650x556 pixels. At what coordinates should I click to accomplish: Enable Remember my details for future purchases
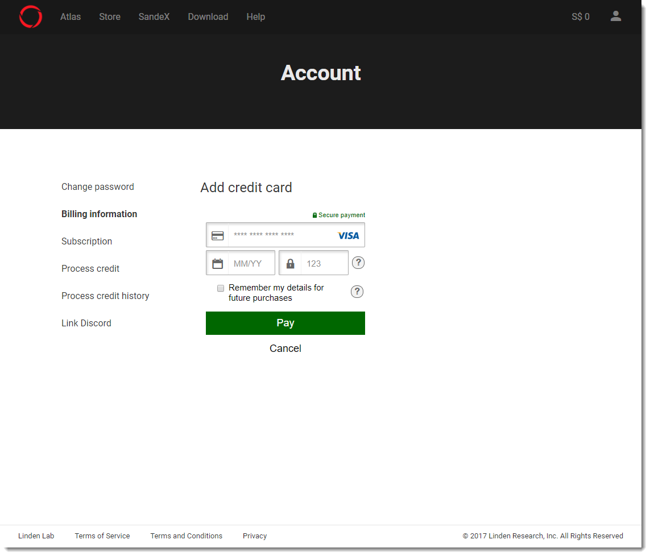click(x=221, y=288)
